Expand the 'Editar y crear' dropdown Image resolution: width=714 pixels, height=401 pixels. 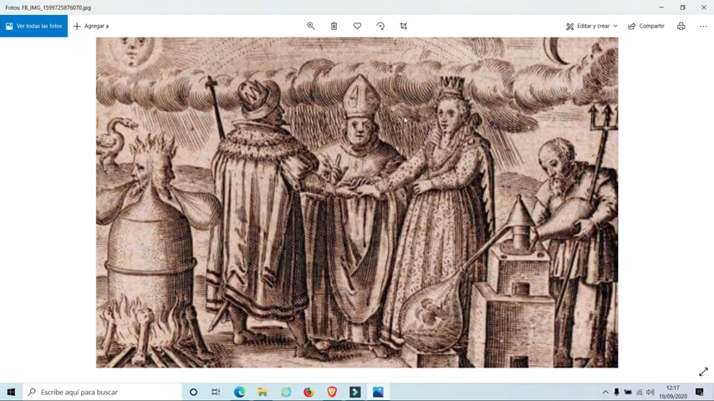tap(591, 26)
